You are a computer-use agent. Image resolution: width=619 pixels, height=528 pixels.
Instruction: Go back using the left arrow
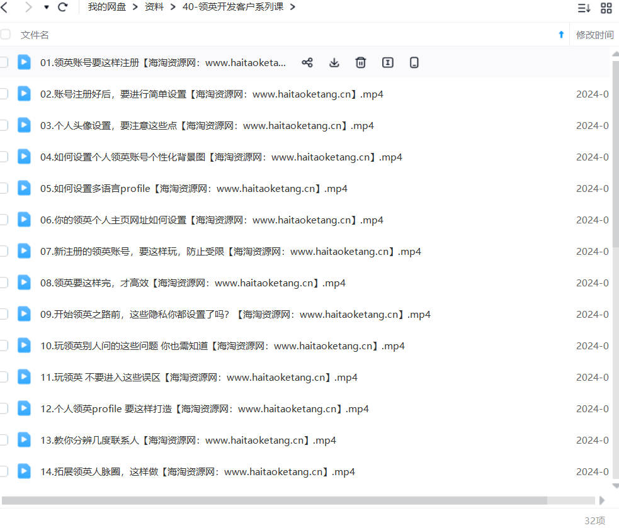click(4, 7)
